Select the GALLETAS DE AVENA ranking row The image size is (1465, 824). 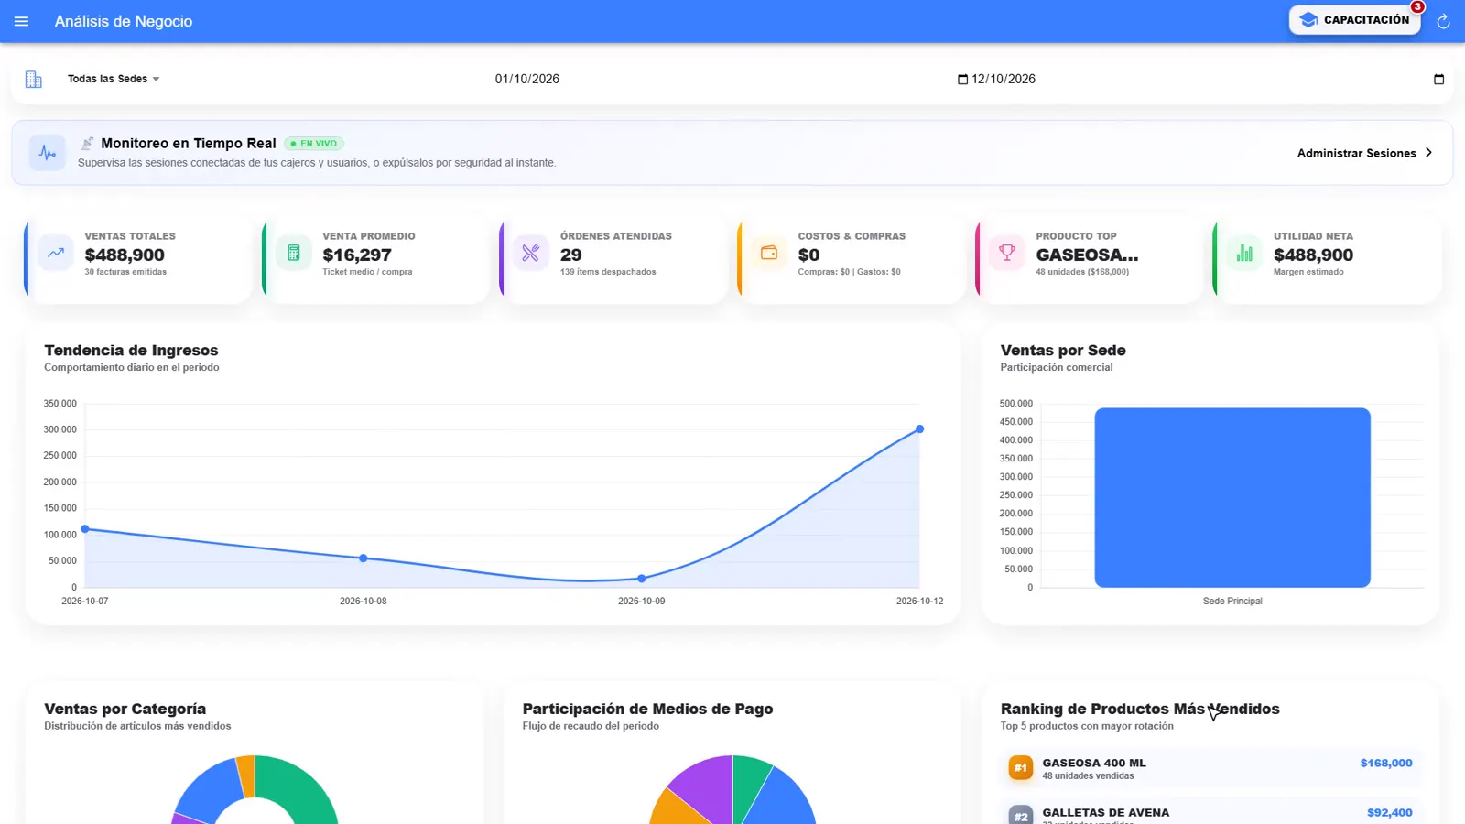1210,812
